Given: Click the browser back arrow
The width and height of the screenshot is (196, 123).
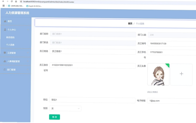Looking at the screenshot, I should pyautogui.click(x=3, y=1).
